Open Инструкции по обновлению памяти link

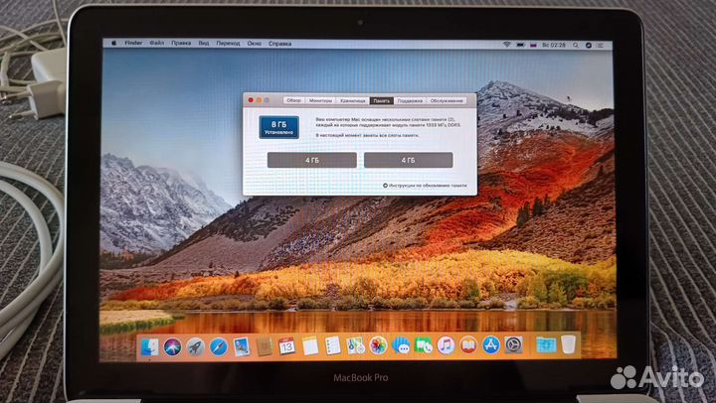click(x=425, y=186)
